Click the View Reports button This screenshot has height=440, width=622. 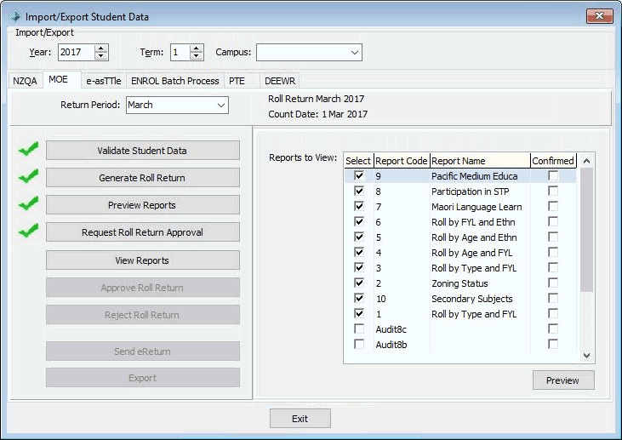tap(143, 260)
